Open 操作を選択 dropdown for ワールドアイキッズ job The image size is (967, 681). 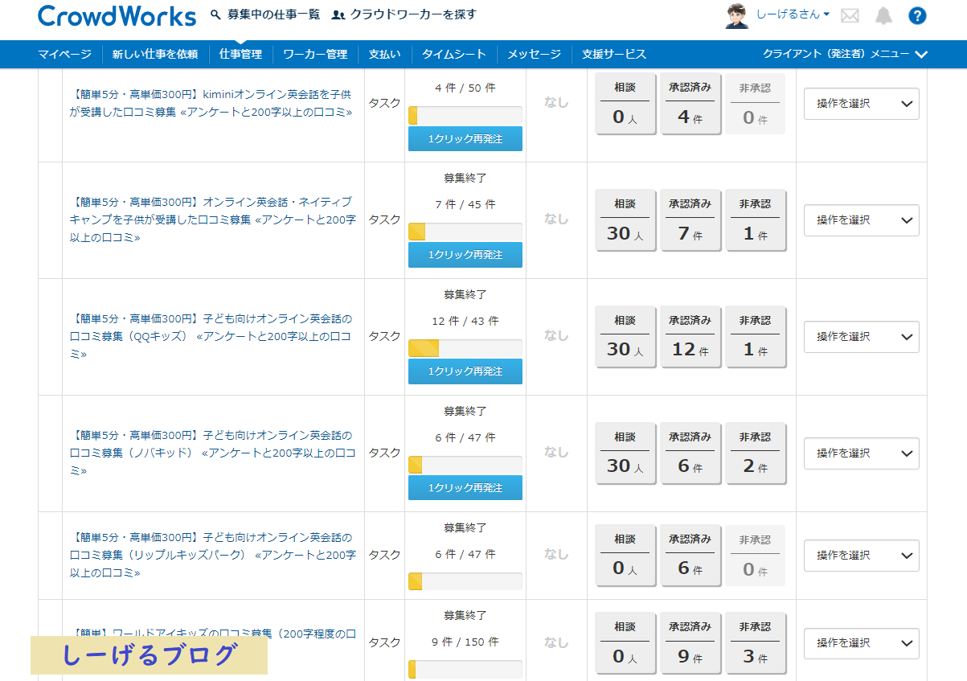(862, 642)
